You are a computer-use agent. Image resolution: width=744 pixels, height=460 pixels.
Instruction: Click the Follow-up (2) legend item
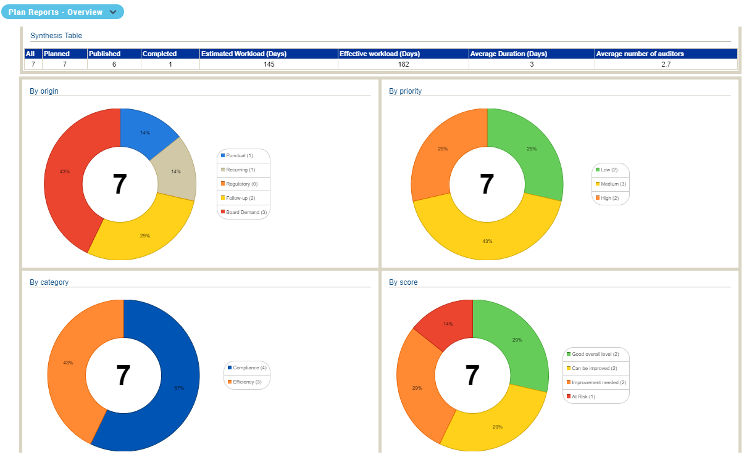[x=241, y=198]
